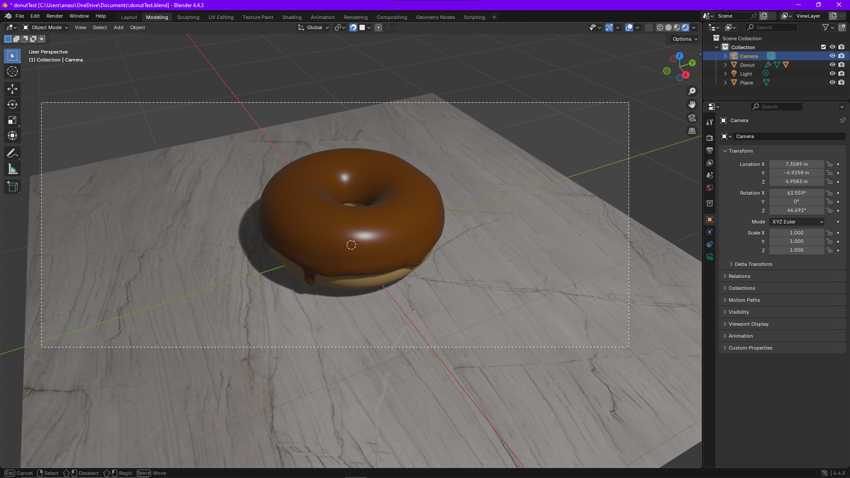
Task: Open the Collection properties tab
Action: (x=710, y=203)
